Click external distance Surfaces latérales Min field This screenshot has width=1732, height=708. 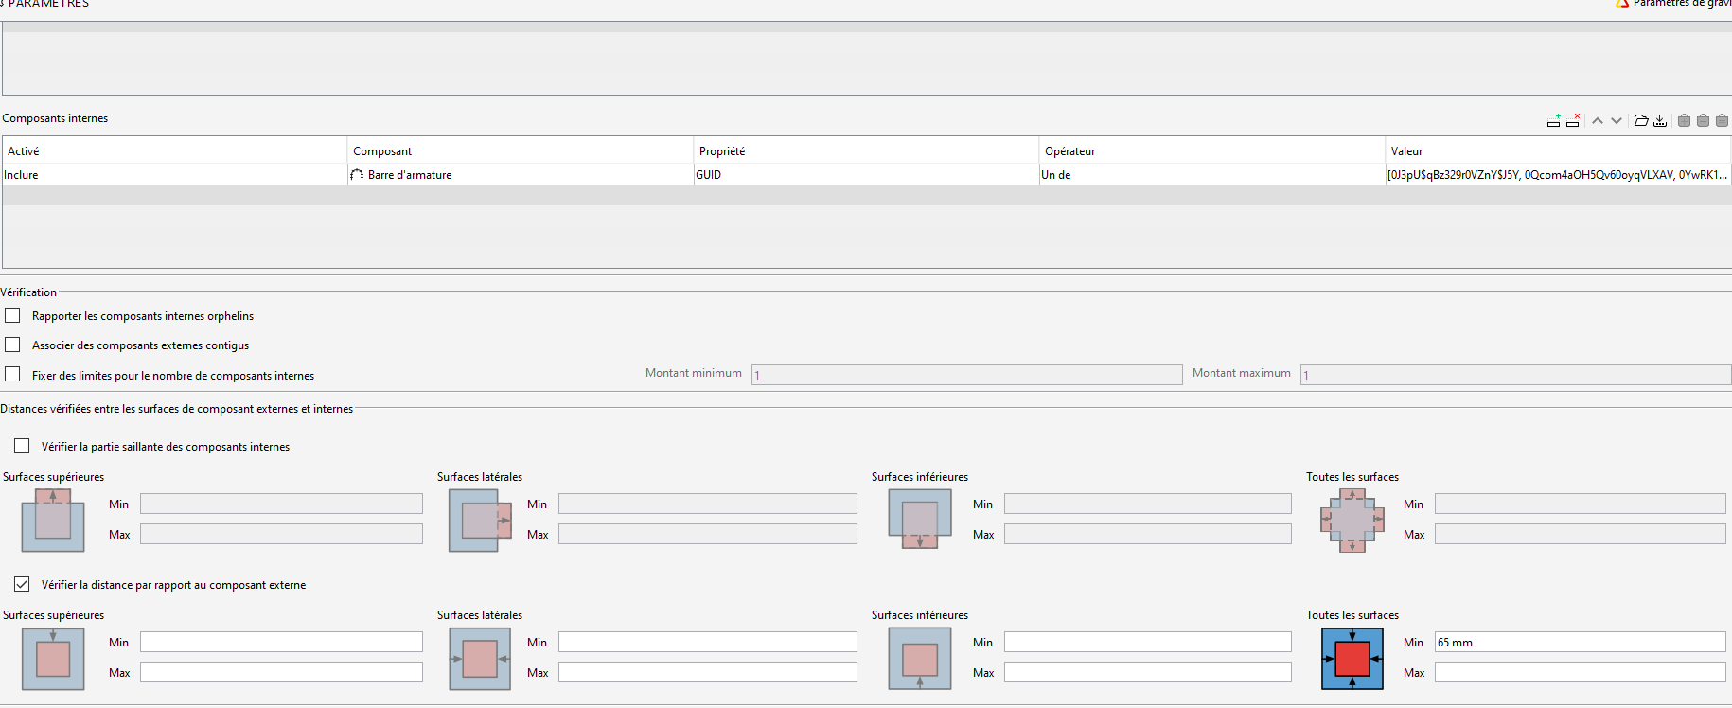(707, 642)
